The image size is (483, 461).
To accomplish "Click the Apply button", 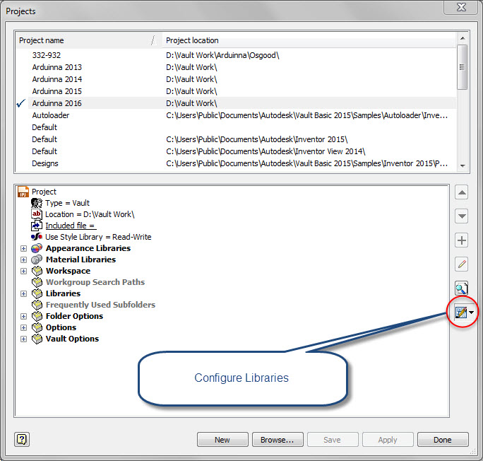I will [x=388, y=439].
